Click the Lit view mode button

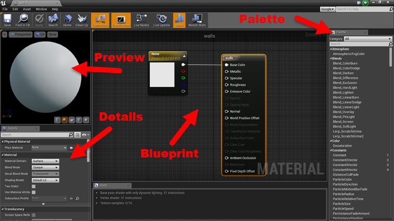40,35
